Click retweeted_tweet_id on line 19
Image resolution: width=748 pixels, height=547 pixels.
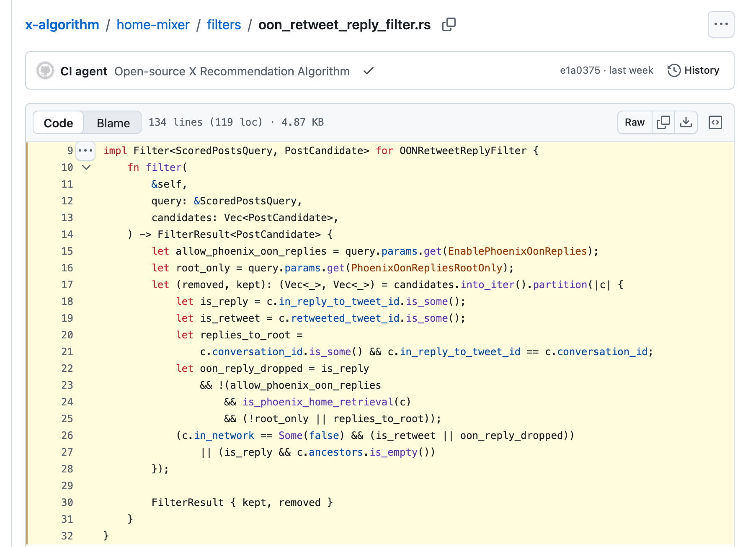tap(346, 318)
